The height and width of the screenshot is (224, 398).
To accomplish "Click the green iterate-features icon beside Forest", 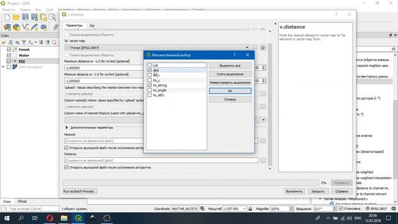I will tap(263, 47).
